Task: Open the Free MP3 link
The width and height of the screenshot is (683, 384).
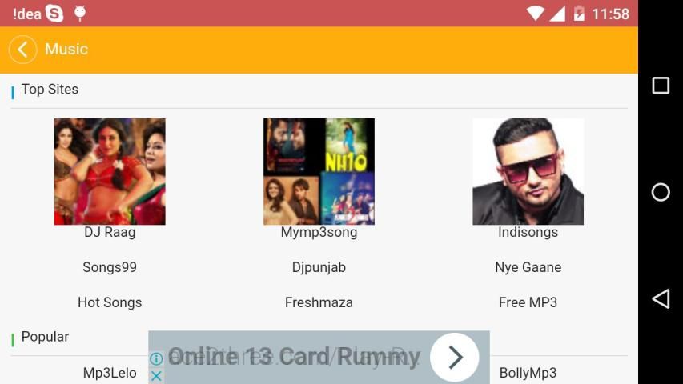Action: 528,302
